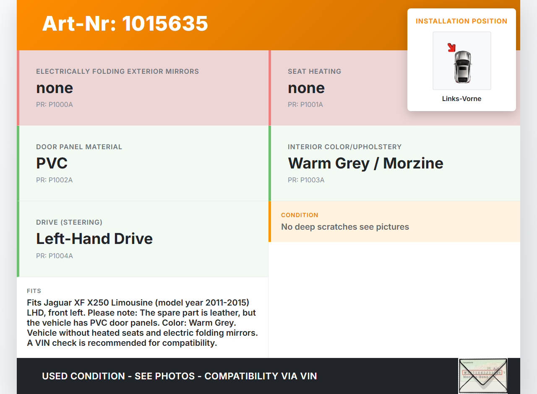Click the Links-Vorne label
This screenshot has height=394, width=537.
pyautogui.click(x=461, y=99)
